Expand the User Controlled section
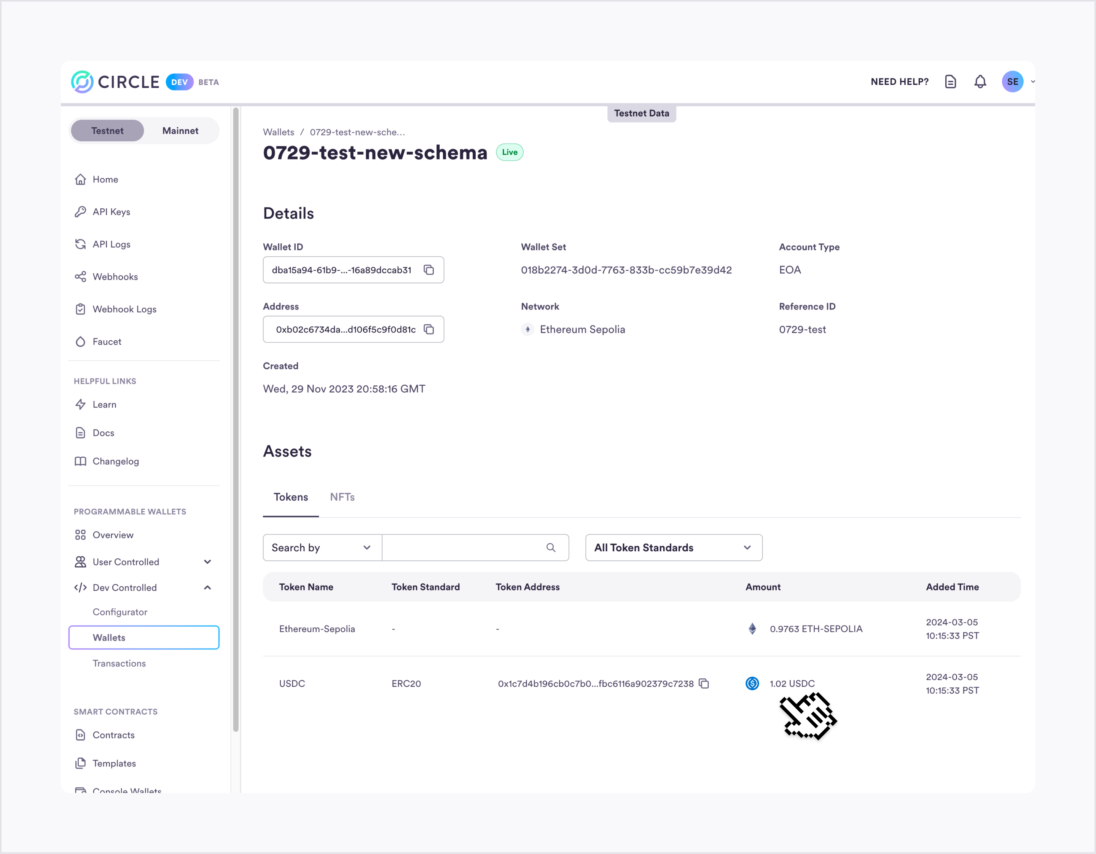Screen dimensions: 1096x854 point(207,562)
